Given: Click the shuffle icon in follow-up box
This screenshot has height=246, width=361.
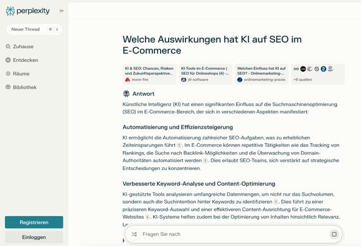Looking at the screenshot, I should (x=134, y=234).
